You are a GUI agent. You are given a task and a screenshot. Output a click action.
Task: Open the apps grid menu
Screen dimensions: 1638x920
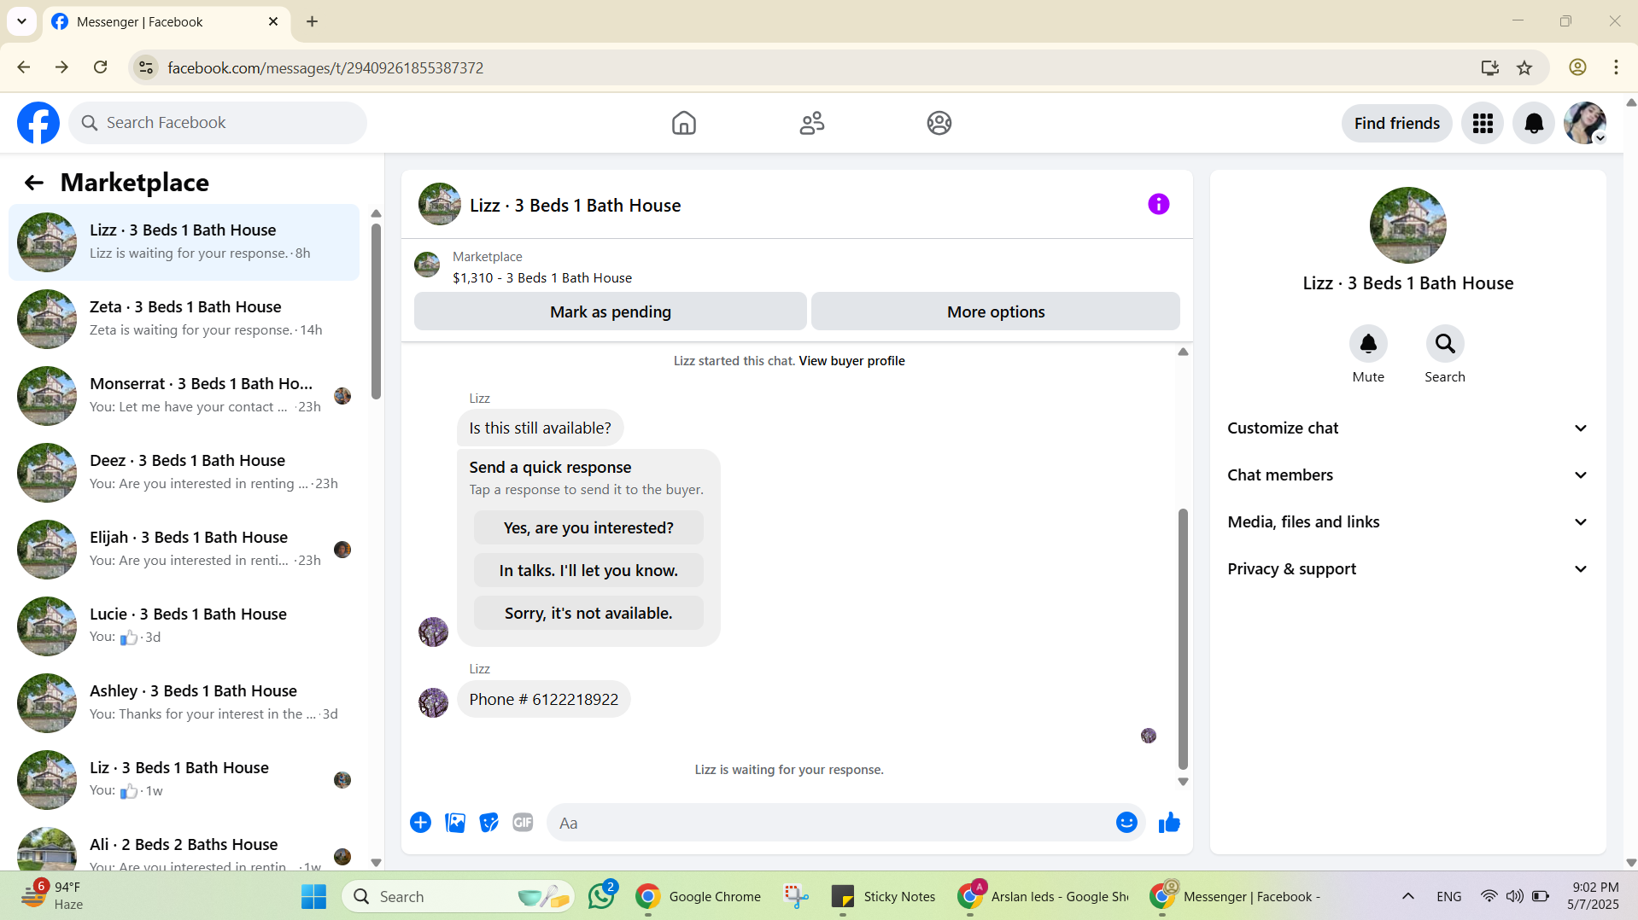[x=1482, y=123]
